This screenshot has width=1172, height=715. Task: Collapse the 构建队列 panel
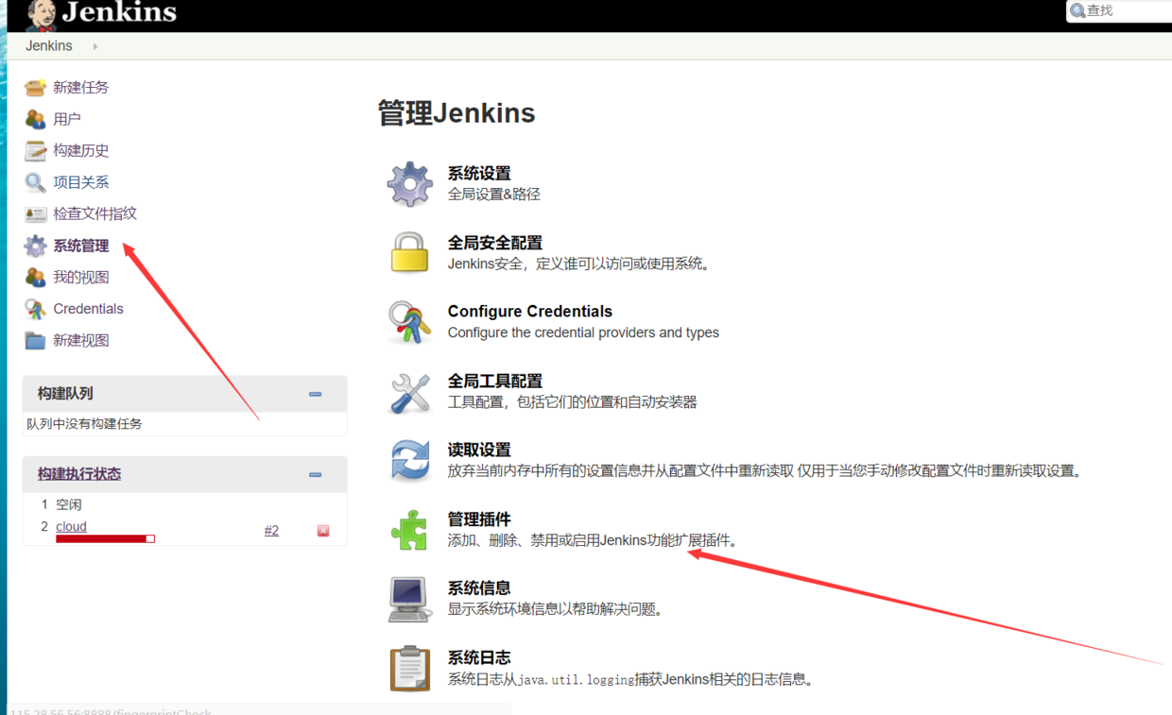(316, 394)
